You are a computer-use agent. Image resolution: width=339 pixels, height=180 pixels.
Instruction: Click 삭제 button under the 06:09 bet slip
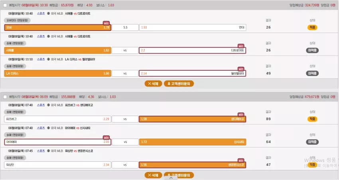tap(153, 175)
